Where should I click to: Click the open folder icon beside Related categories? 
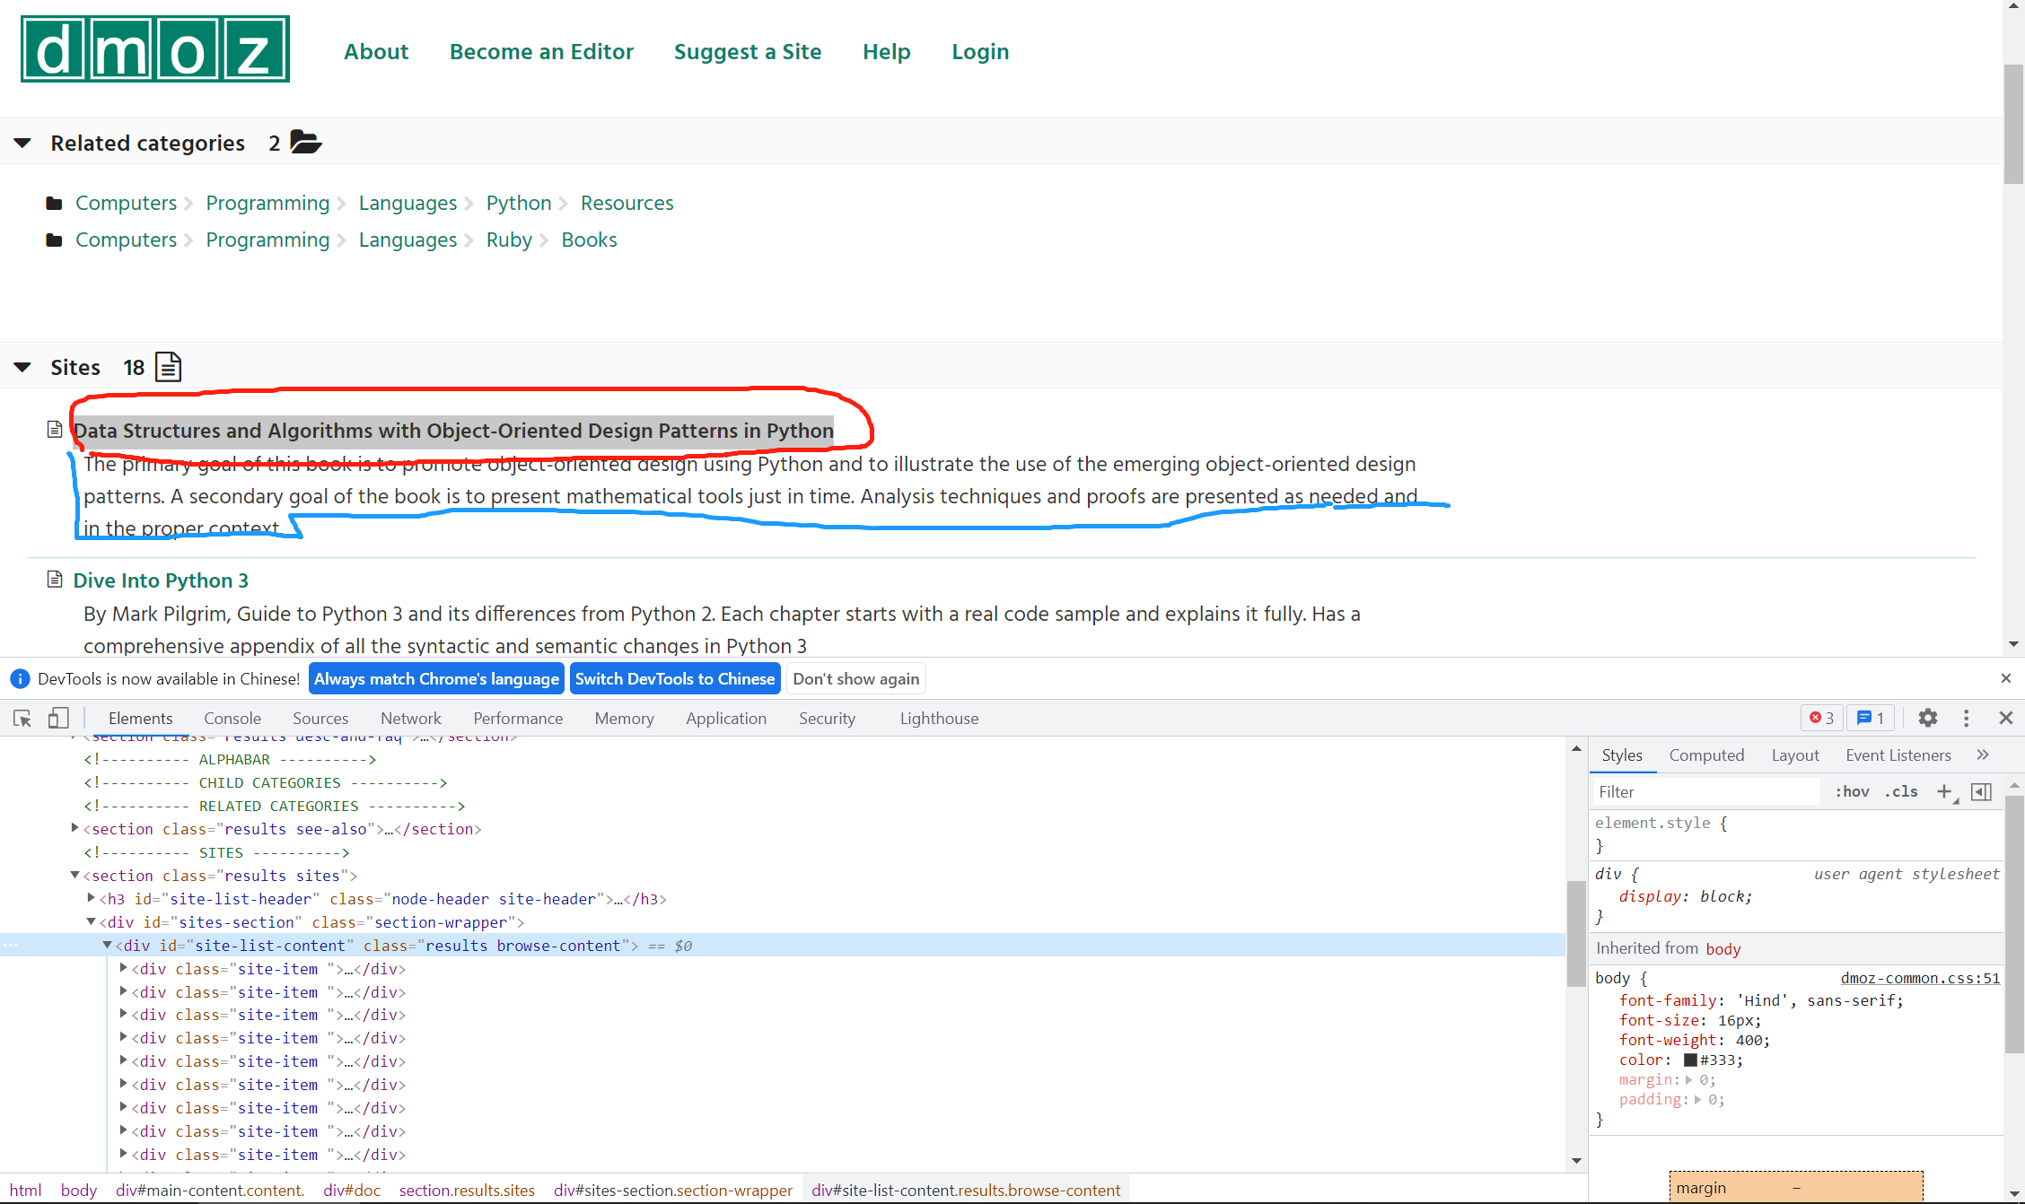306,143
